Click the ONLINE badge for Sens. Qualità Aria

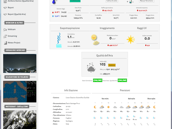coord(122,80)
